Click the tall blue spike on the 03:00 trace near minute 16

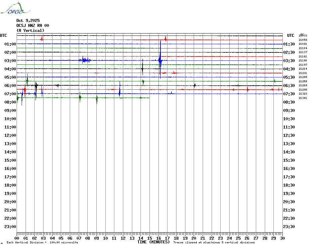160,59
